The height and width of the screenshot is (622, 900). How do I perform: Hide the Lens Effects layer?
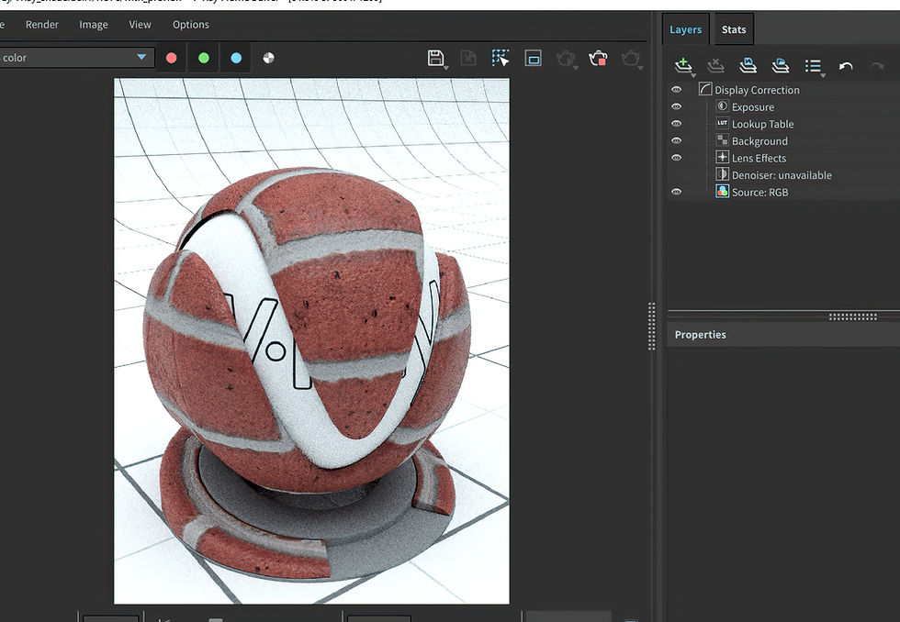[x=677, y=157]
